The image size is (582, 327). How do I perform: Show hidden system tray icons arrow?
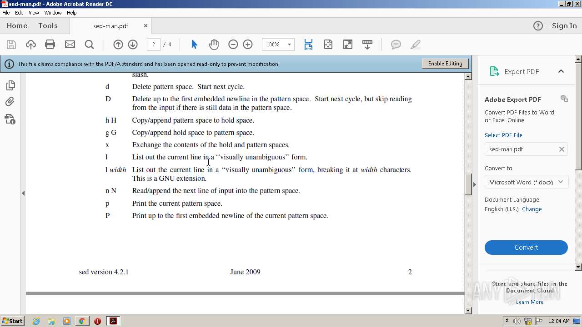[x=507, y=321]
